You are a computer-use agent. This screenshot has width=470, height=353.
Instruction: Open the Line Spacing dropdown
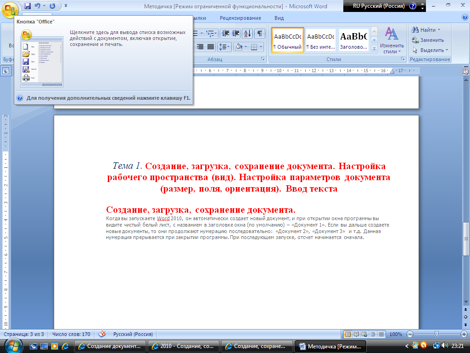pyautogui.click(x=224, y=47)
